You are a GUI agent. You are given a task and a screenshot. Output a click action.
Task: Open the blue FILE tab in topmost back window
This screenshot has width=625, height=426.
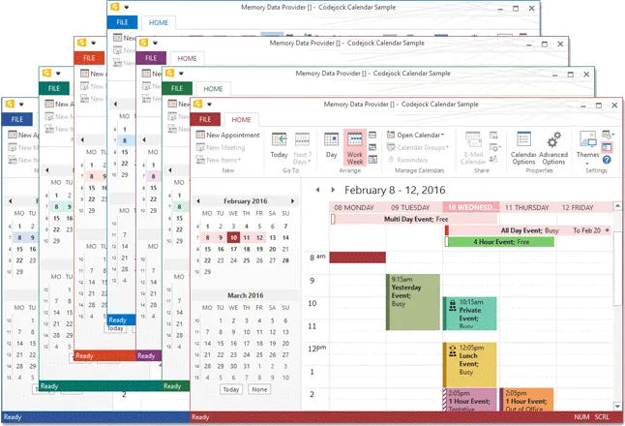(122, 22)
